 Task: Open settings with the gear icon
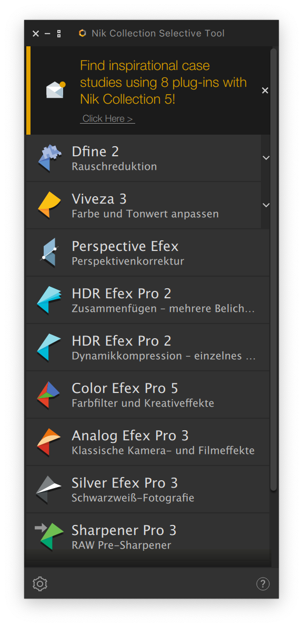40,584
